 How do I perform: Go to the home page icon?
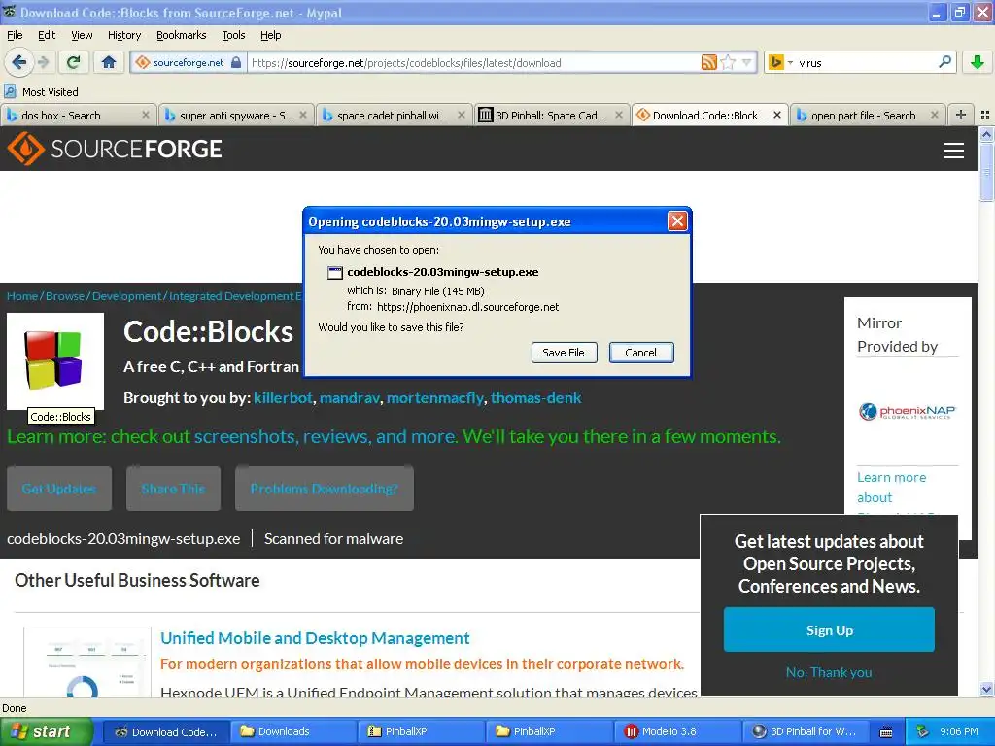point(109,62)
